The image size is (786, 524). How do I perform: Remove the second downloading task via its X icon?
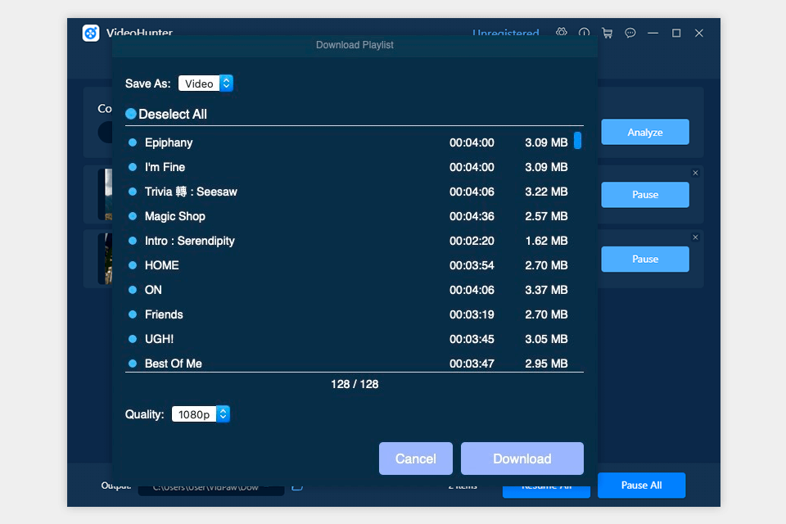click(695, 237)
